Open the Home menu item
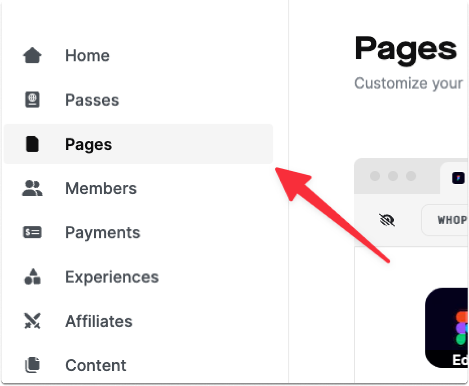The height and width of the screenshot is (386, 469). [87, 56]
